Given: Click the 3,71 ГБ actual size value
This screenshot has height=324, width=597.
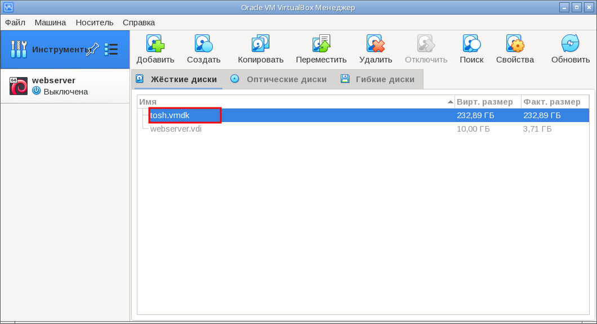Looking at the screenshot, I should pos(537,129).
